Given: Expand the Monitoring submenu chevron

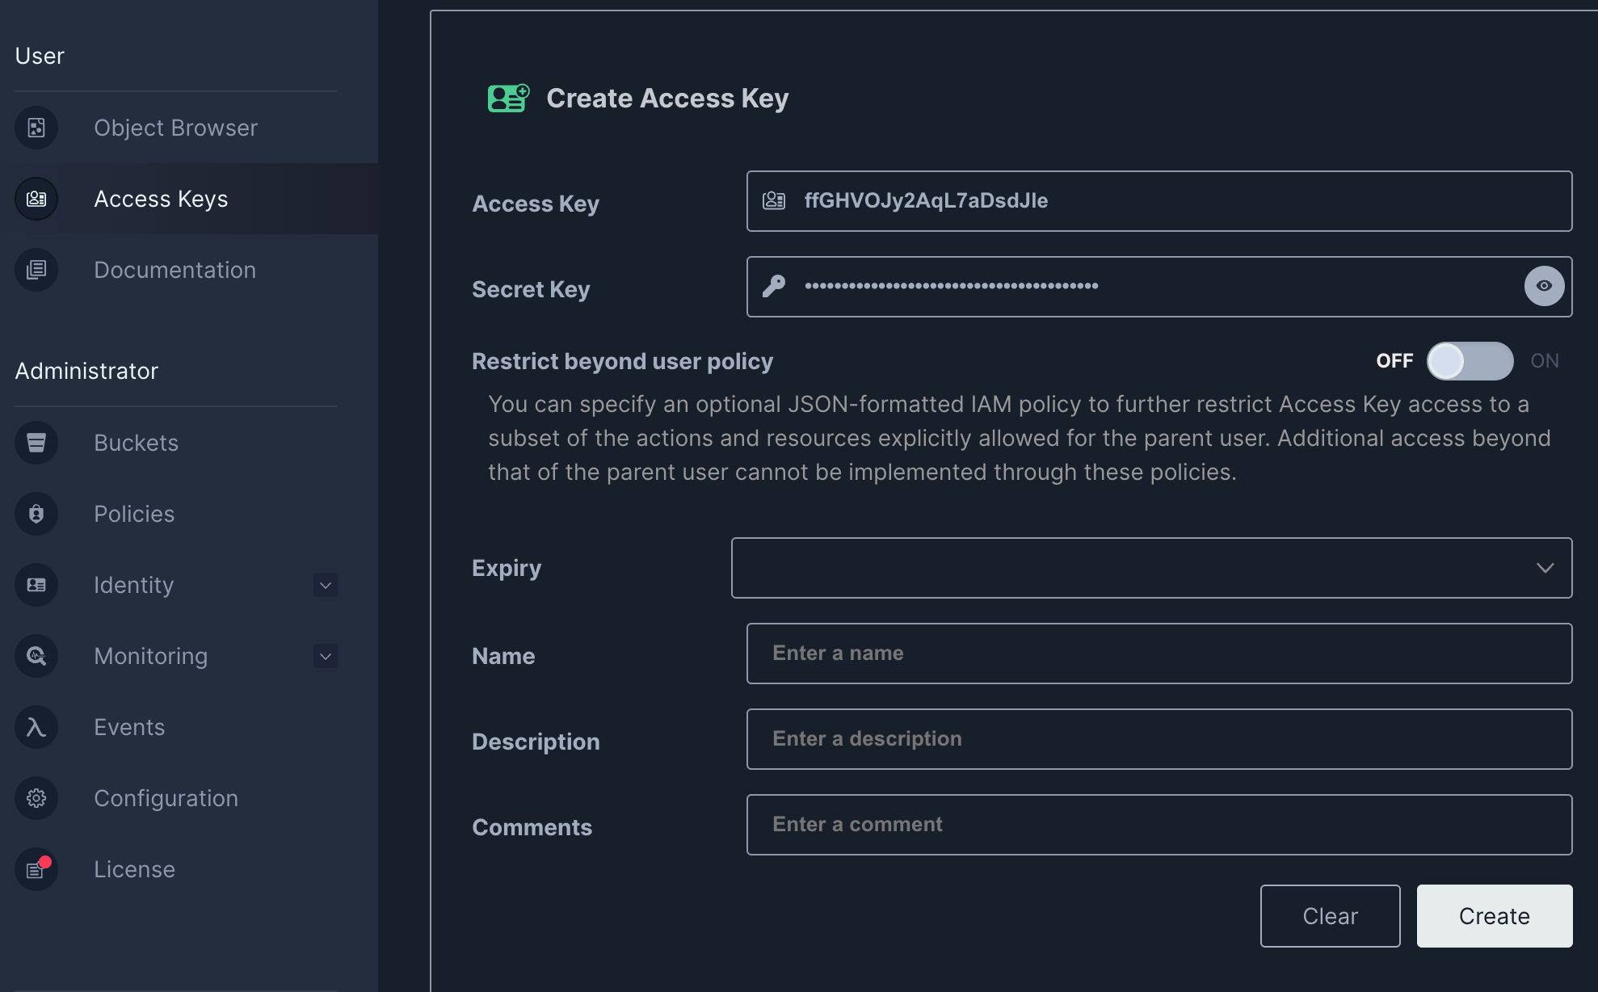Looking at the screenshot, I should pyautogui.click(x=325, y=655).
